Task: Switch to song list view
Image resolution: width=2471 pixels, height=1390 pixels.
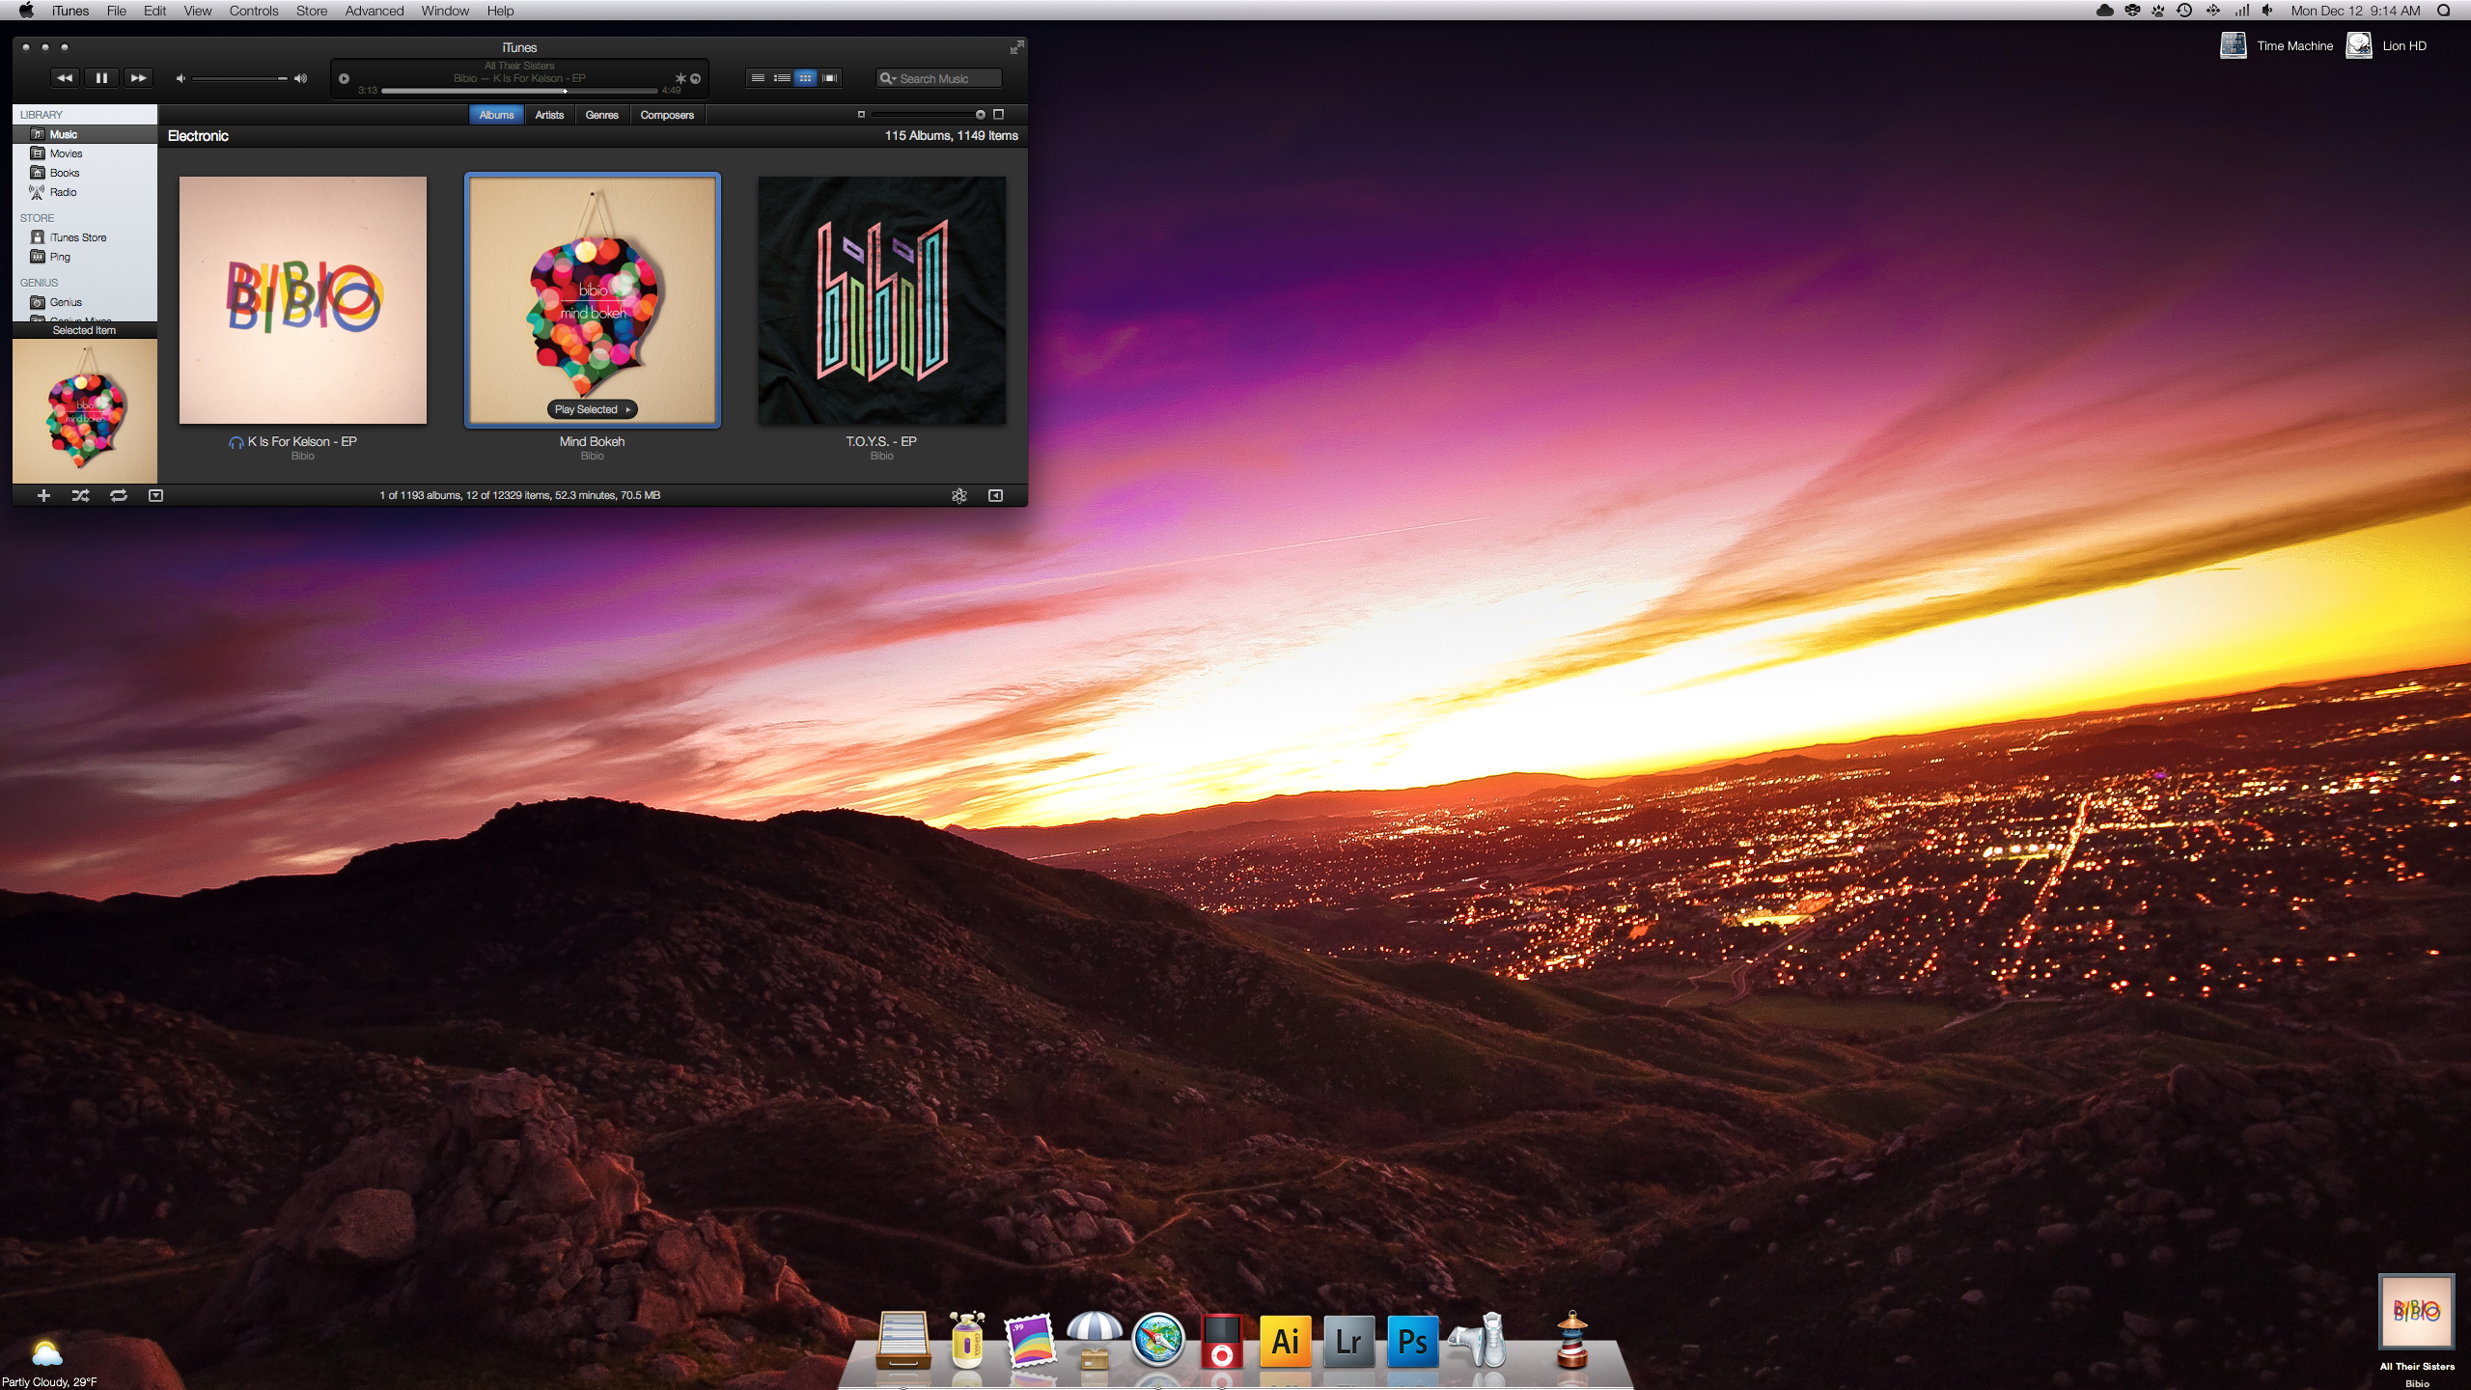Action: point(758,78)
